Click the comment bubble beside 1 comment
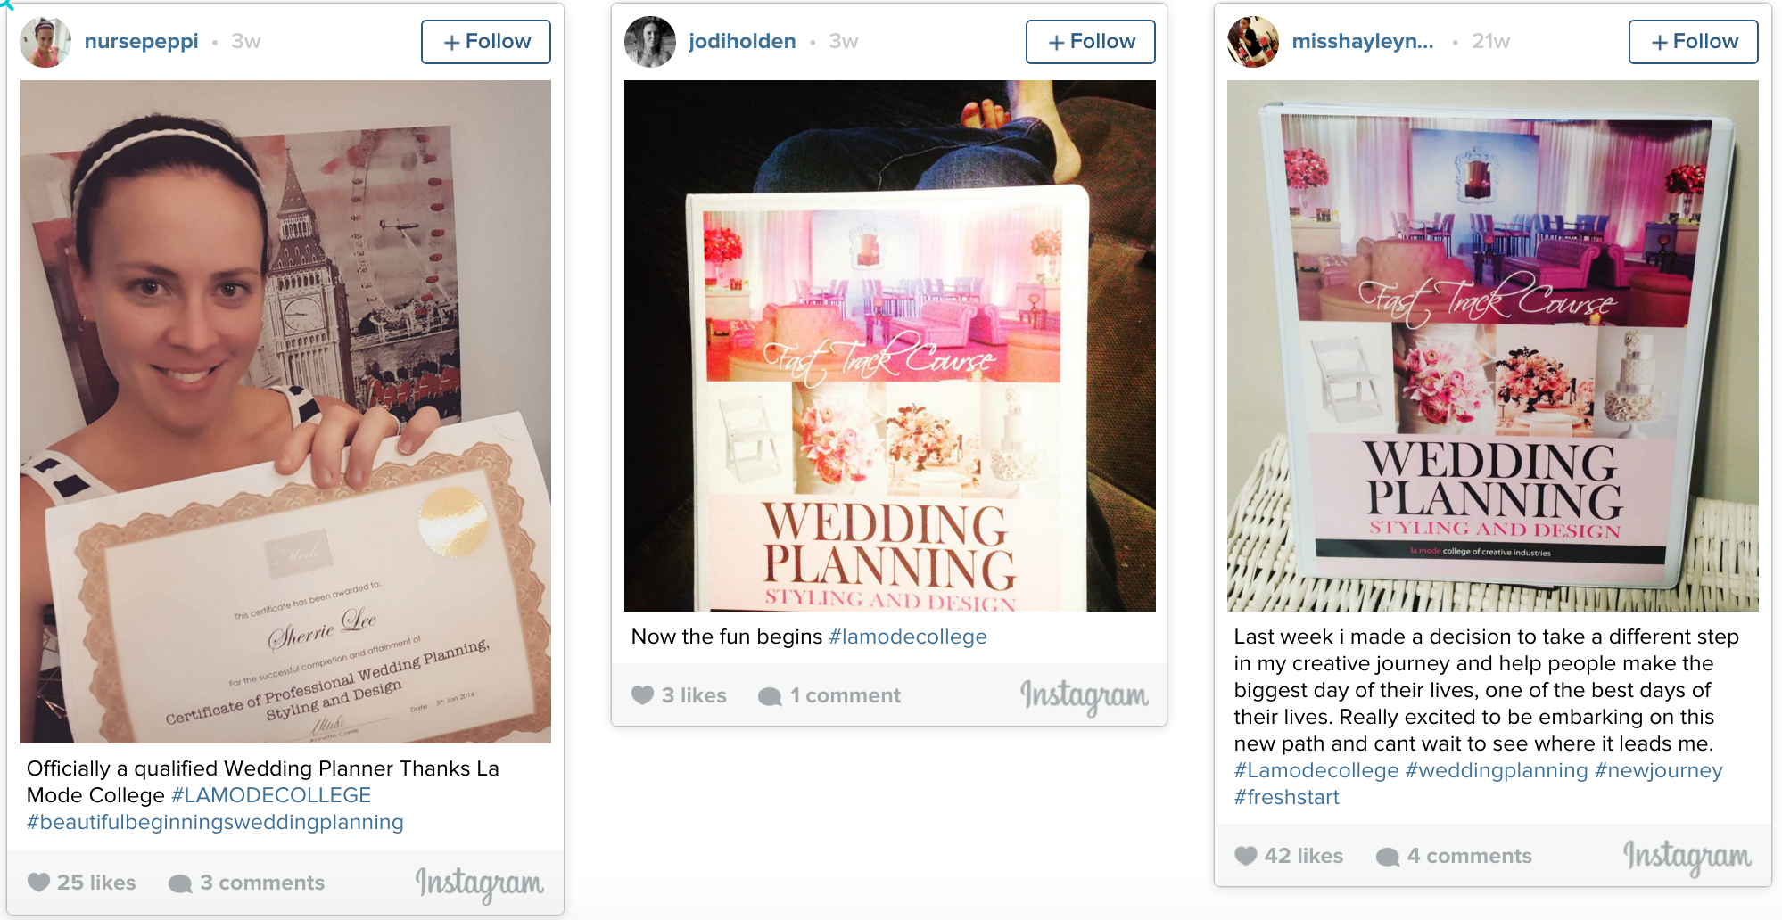Image resolution: width=1782 pixels, height=920 pixels. click(x=770, y=696)
